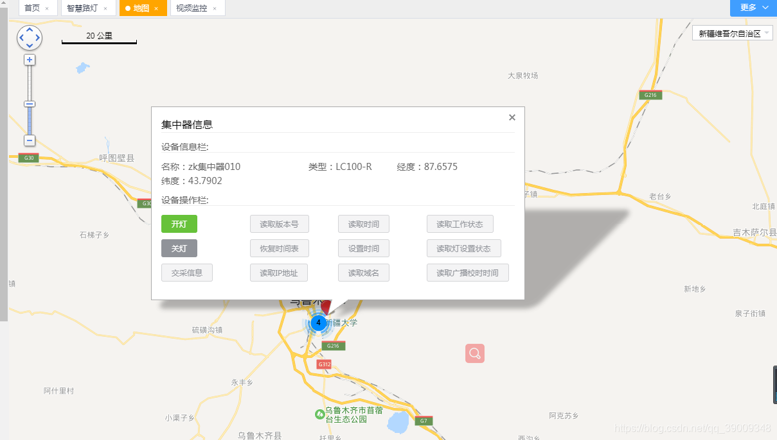Click the 读取版本号 button

(279, 224)
